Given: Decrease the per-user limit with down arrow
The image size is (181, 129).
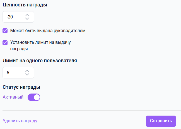Looking at the screenshot, I should click(27, 75).
